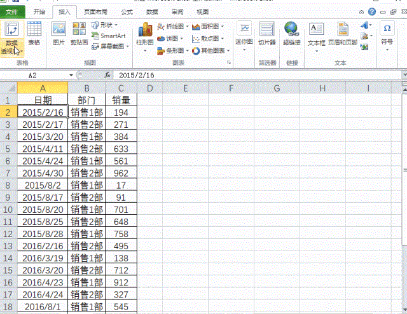Open the 迷你图 sparklines dropdown
Image resolution: width=407 pixels, height=314 pixels.
(x=245, y=34)
